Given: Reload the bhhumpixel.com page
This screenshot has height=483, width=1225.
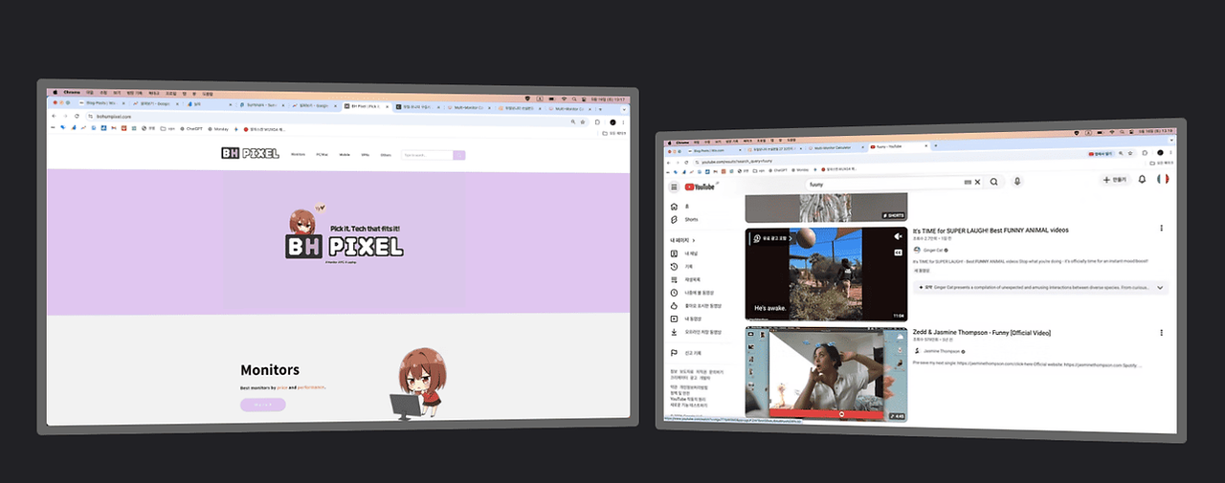Looking at the screenshot, I should click(x=75, y=116).
